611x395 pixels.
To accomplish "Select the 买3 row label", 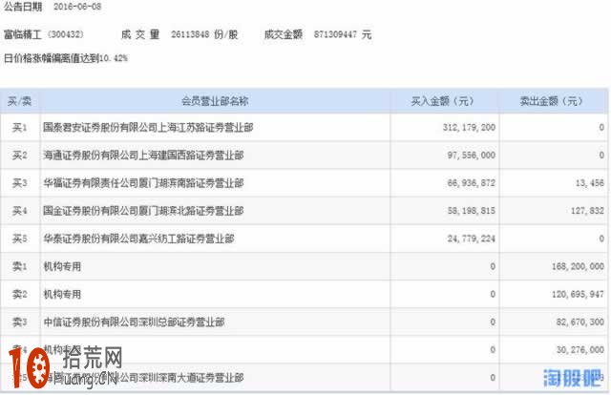I will 19,183.
